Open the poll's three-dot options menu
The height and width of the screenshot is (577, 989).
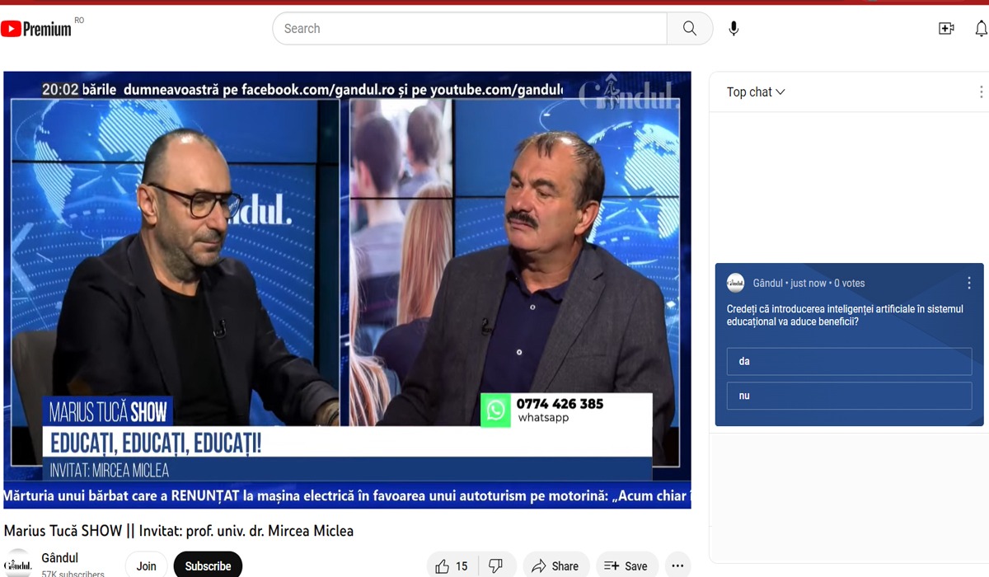(x=968, y=283)
